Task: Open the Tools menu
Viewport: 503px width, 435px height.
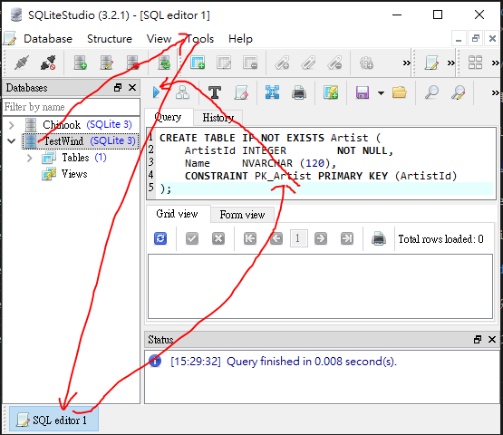Action: (x=200, y=39)
